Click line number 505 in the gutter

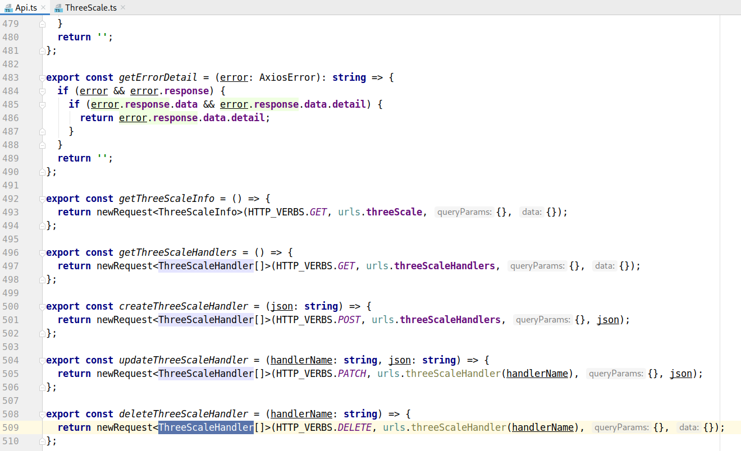11,374
